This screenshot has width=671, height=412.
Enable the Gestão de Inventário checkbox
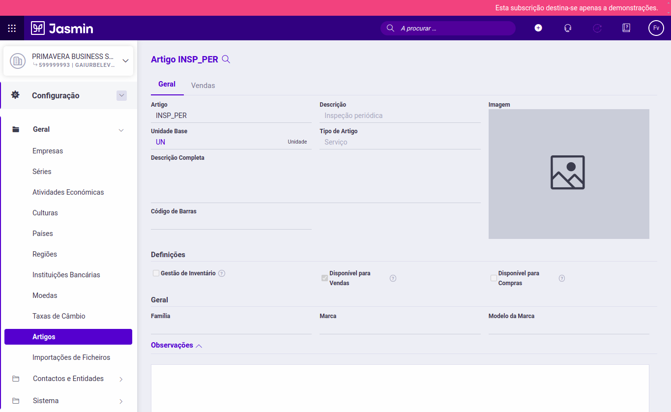[156, 273]
